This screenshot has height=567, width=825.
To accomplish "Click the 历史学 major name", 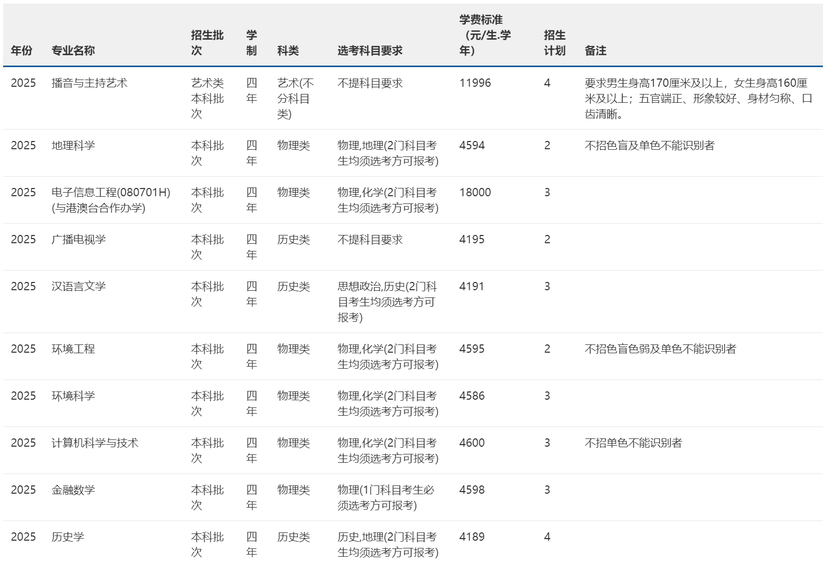I will 68,537.
